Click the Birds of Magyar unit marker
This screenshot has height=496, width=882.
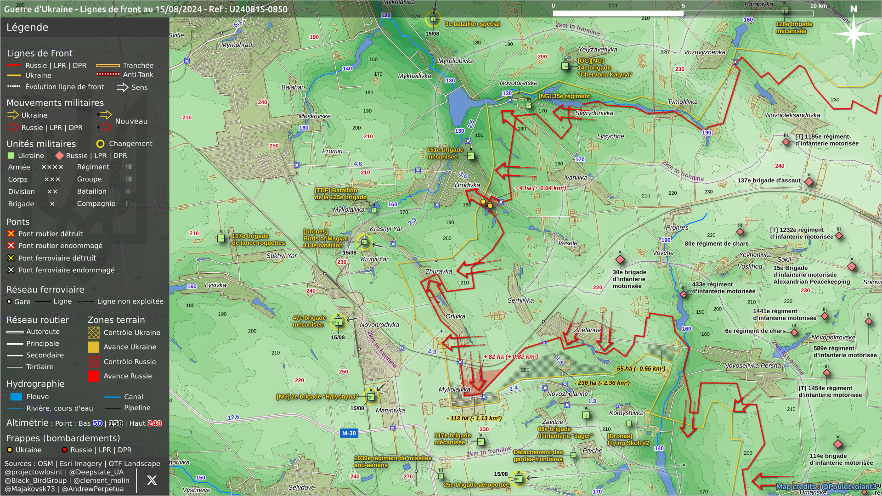(364, 242)
